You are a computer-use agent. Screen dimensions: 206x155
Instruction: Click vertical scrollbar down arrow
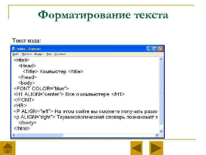(161, 131)
